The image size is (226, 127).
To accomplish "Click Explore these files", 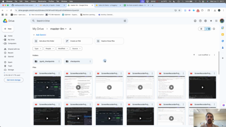I will 109,41.
